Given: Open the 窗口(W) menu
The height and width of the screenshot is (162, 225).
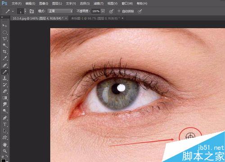Looking at the screenshot, I should click(127, 3).
